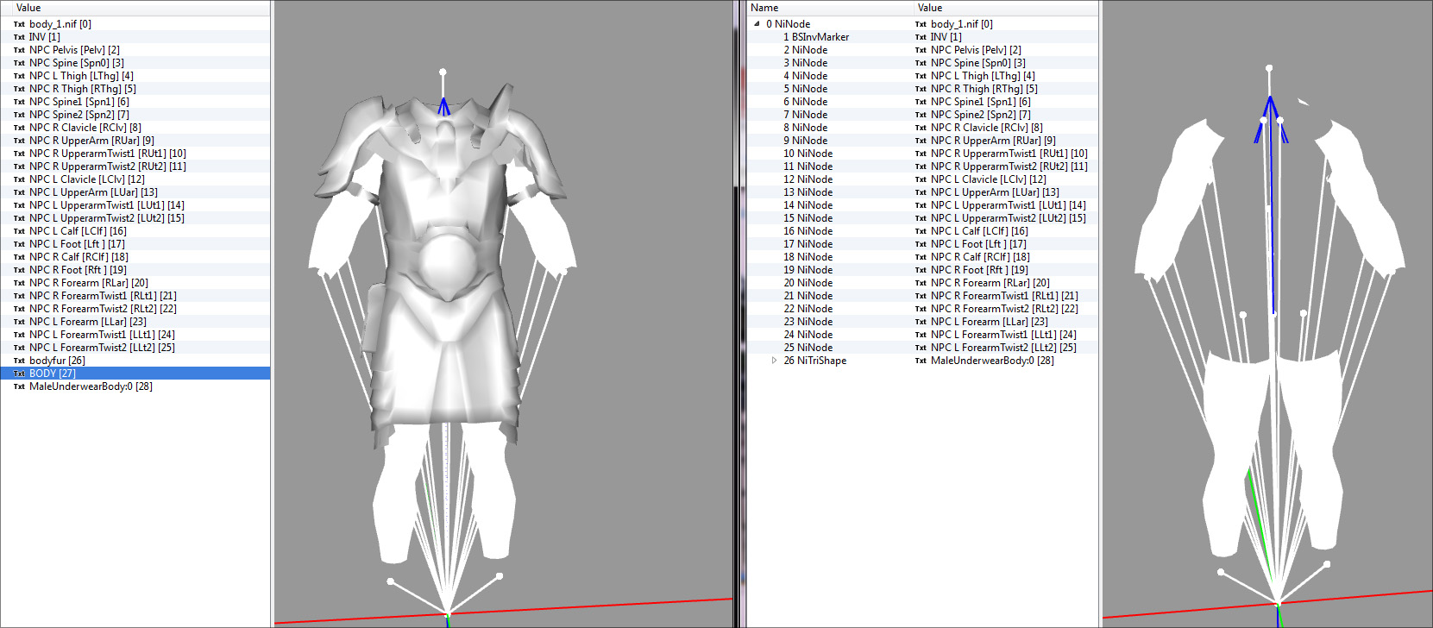
Task: Select the 25 NiNode row
Action: click(x=808, y=348)
